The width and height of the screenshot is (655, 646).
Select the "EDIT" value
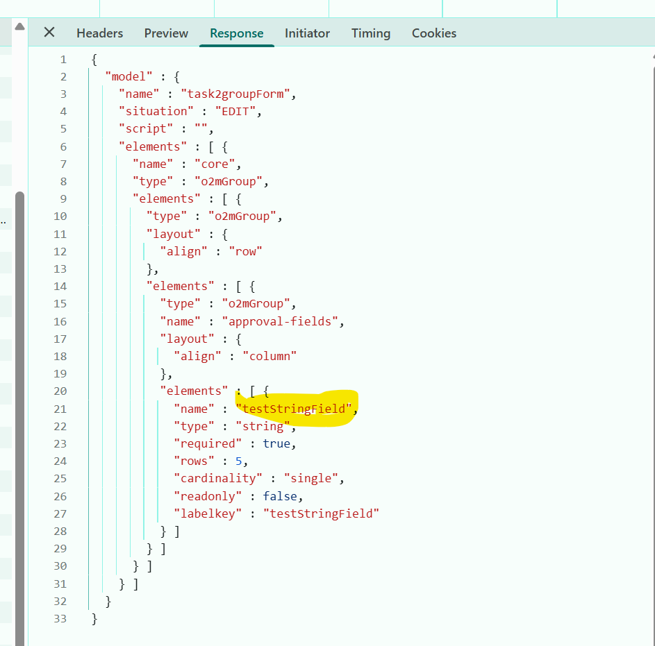point(235,112)
